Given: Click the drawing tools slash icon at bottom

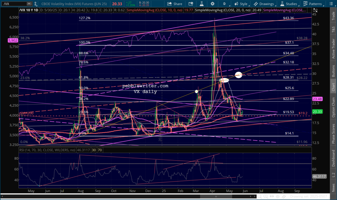Looking at the screenshot, I should (284, 196).
